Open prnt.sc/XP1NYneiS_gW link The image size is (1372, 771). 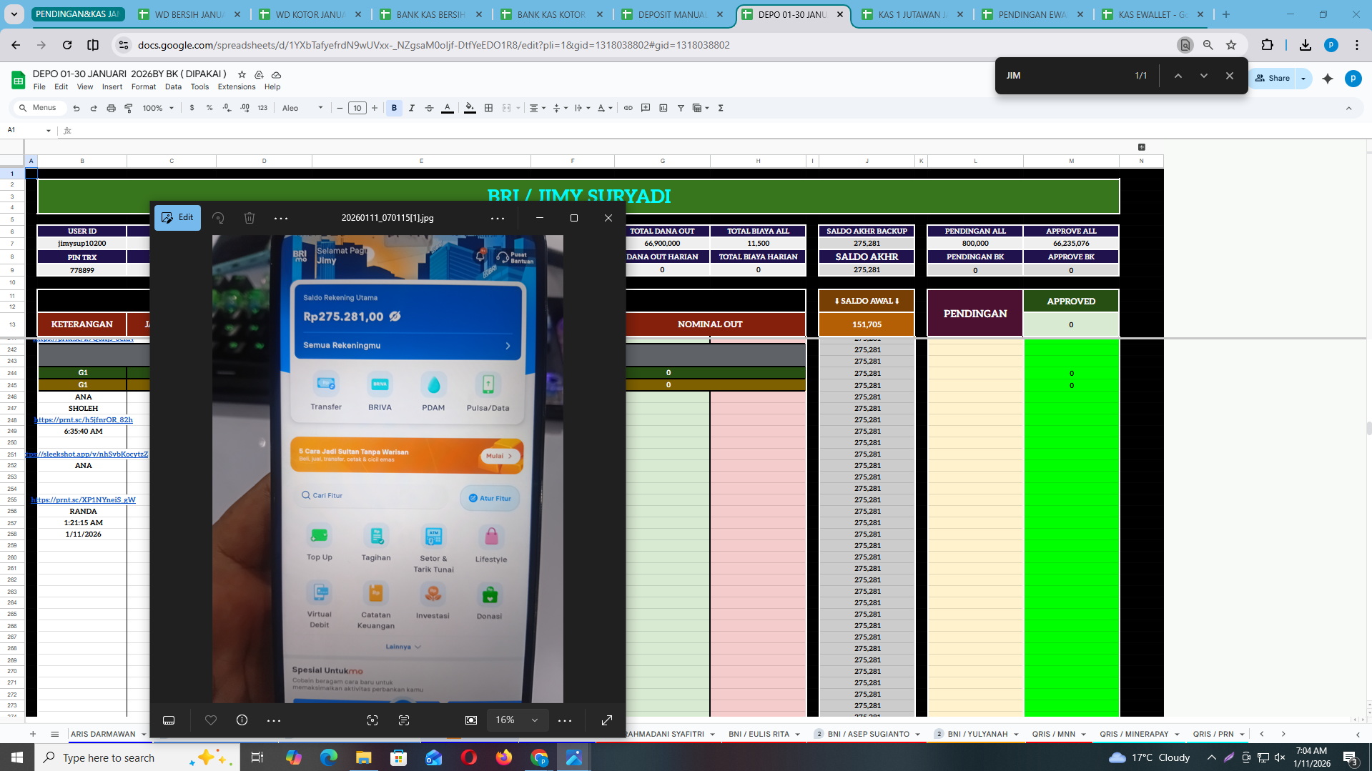pyautogui.click(x=83, y=500)
